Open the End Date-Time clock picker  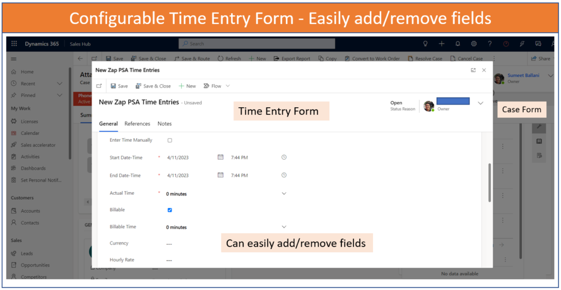284,175
